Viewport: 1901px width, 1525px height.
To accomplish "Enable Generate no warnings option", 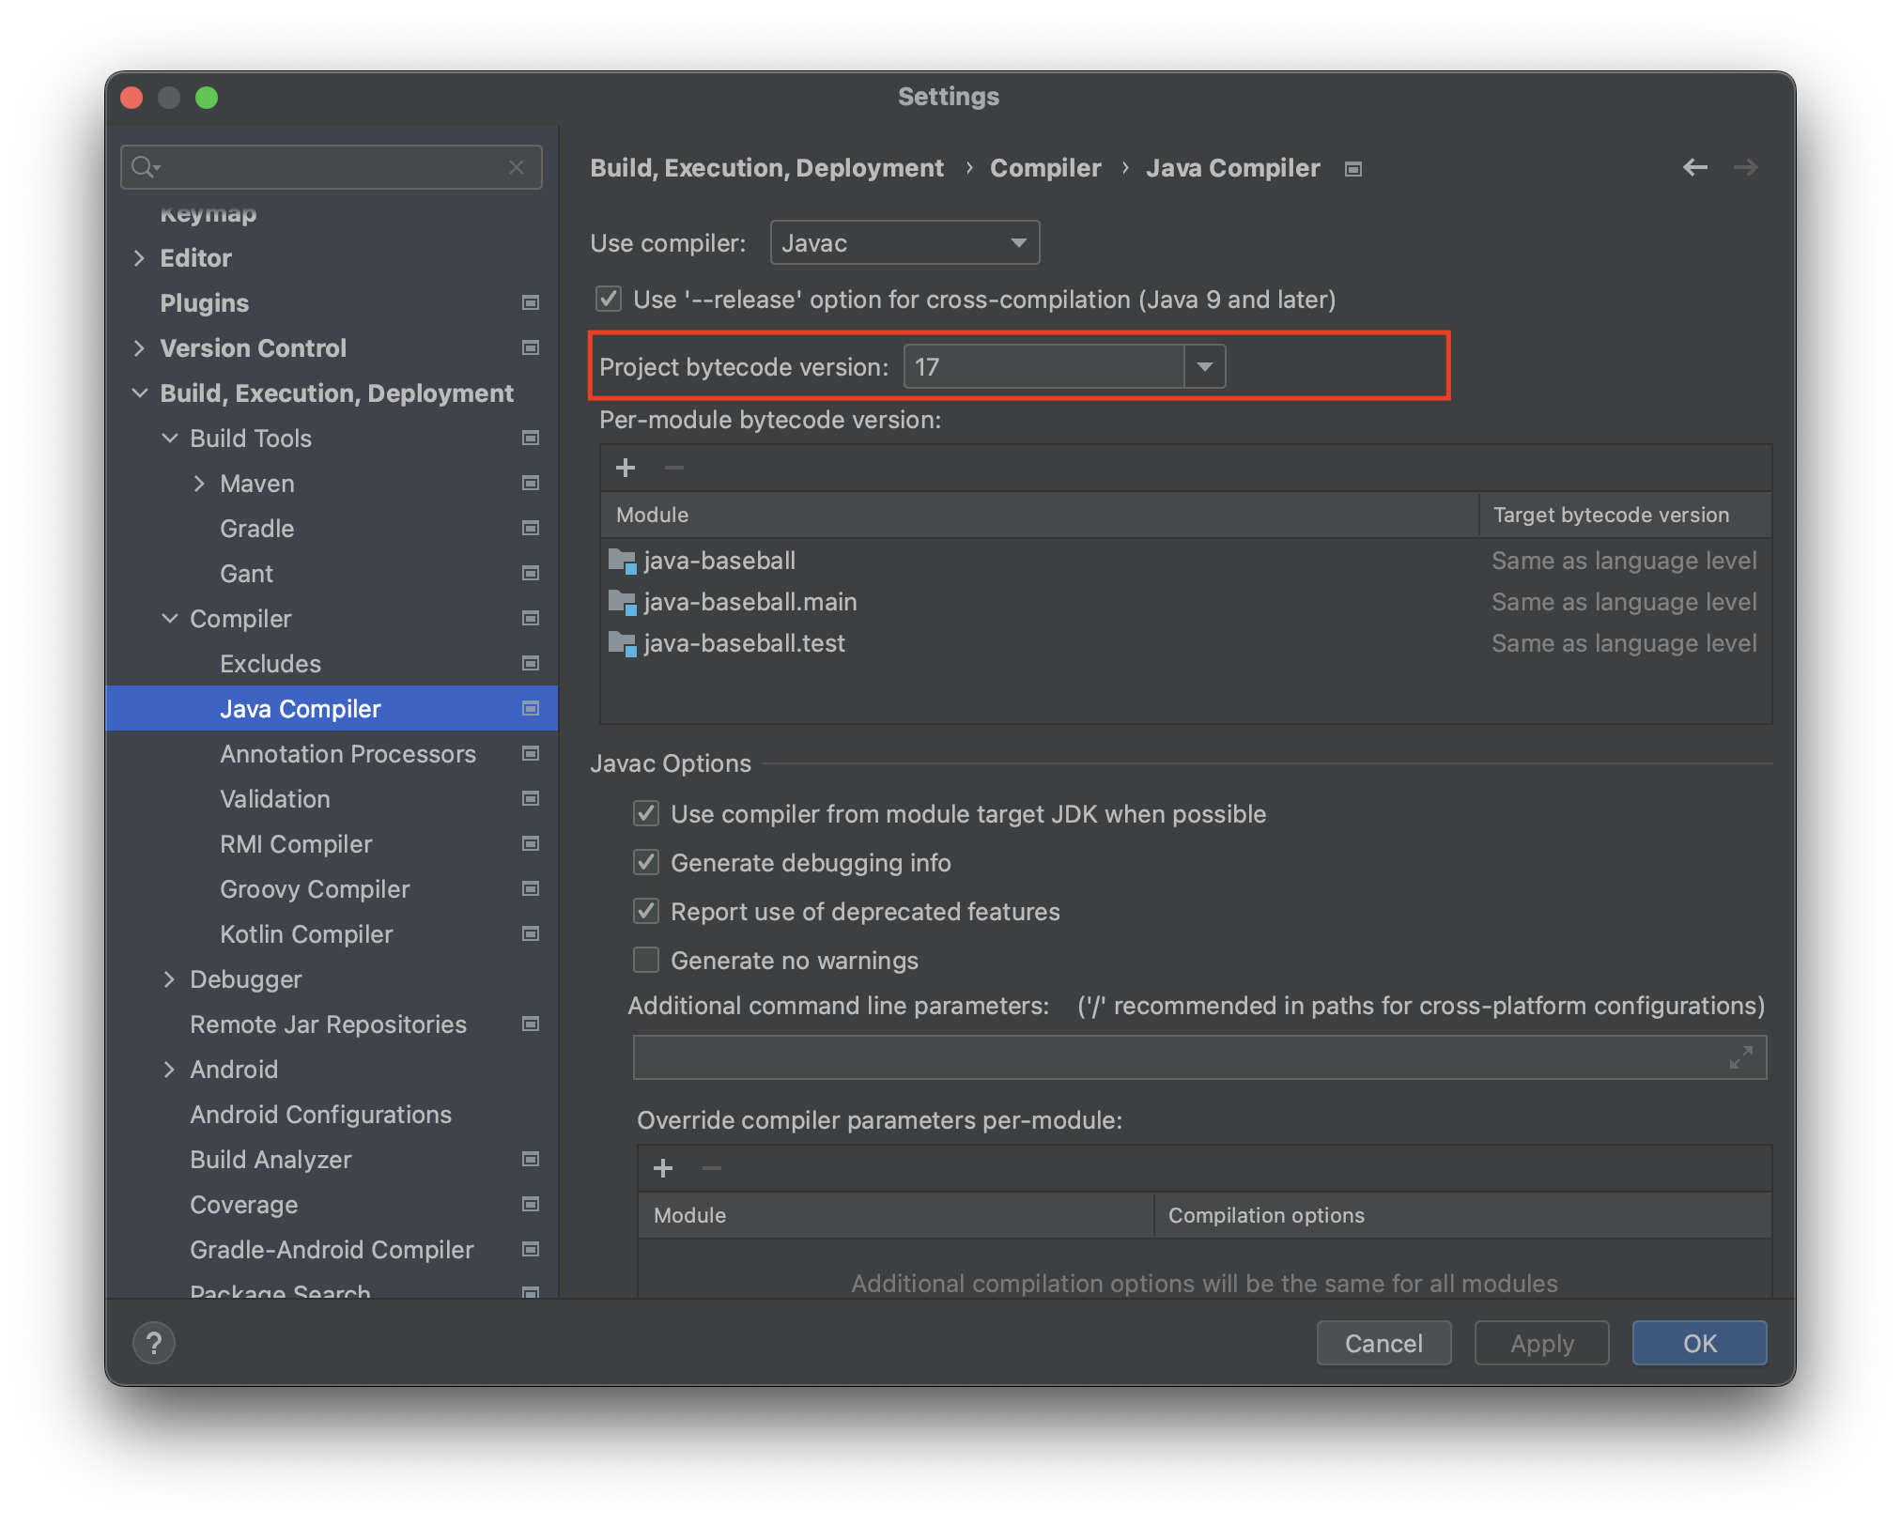I will (646, 961).
